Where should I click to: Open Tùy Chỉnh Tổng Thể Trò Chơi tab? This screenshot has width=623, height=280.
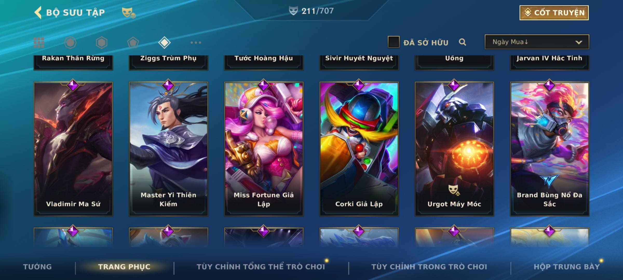[x=261, y=267]
